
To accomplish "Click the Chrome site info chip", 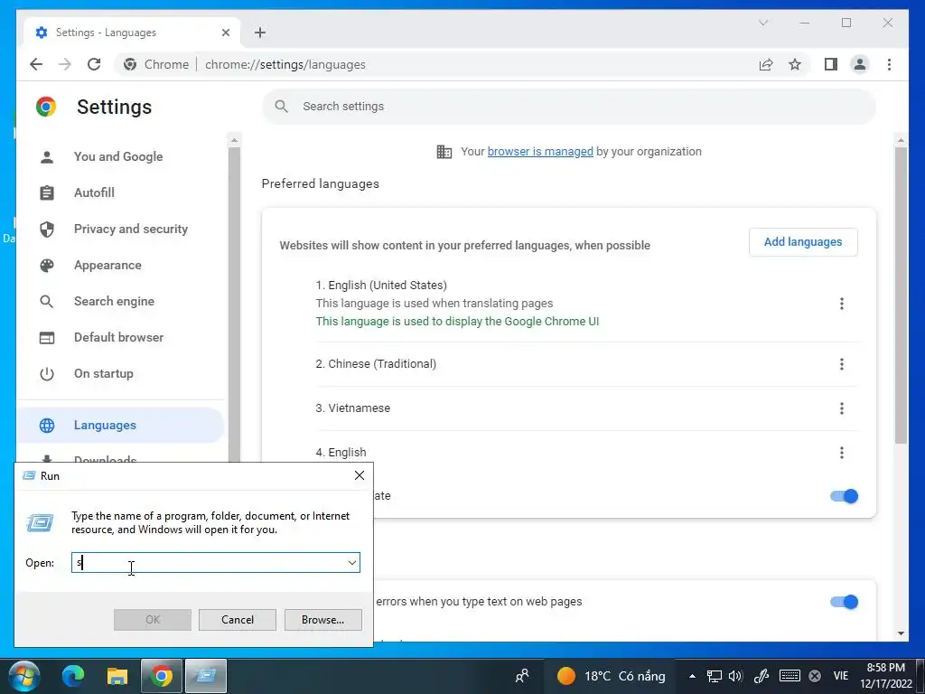I will click(157, 64).
